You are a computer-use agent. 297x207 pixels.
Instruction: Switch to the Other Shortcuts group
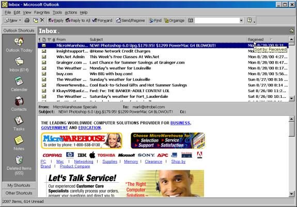click(19, 193)
